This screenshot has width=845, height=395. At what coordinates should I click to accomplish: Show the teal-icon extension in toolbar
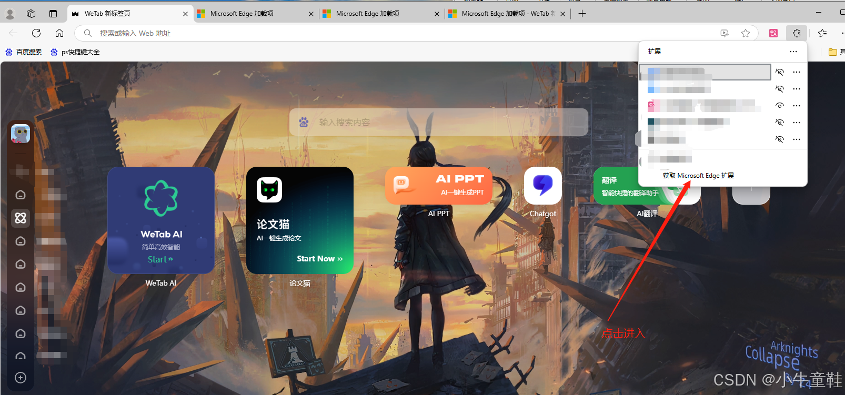(780, 123)
